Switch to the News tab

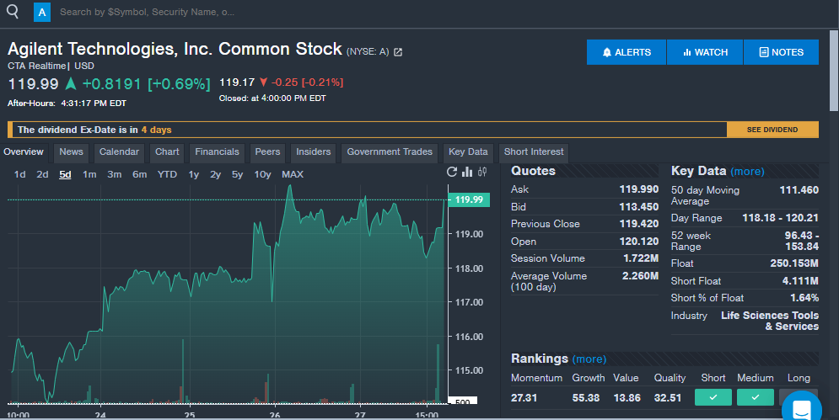click(71, 152)
